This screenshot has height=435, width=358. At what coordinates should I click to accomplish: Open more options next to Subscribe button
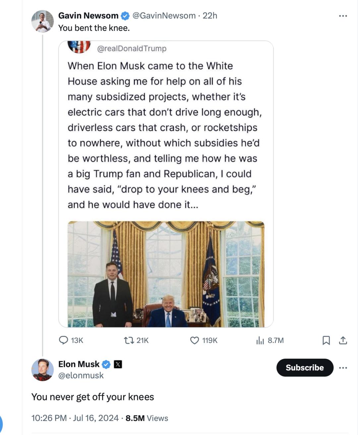point(343,368)
